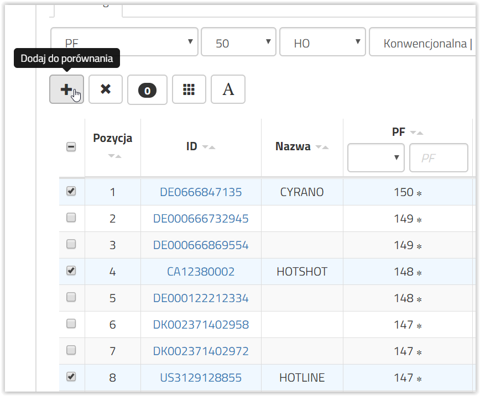The image size is (480, 396).
Task: Open the HO breed dropdown
Action: pyautogui.click(x=322, y=42)
